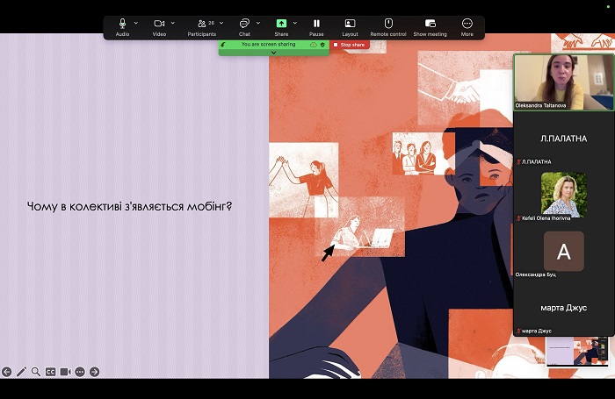Image resolution: width=615 pixels, height=399 pixels.
Task: Open the More menu in toolbar
Action: tap(467, 24)
